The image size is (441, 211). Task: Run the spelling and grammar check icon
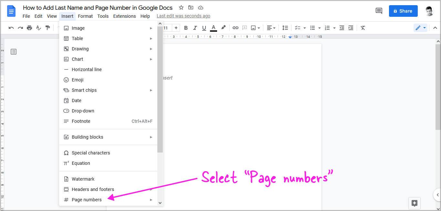[x=38, y=28]
